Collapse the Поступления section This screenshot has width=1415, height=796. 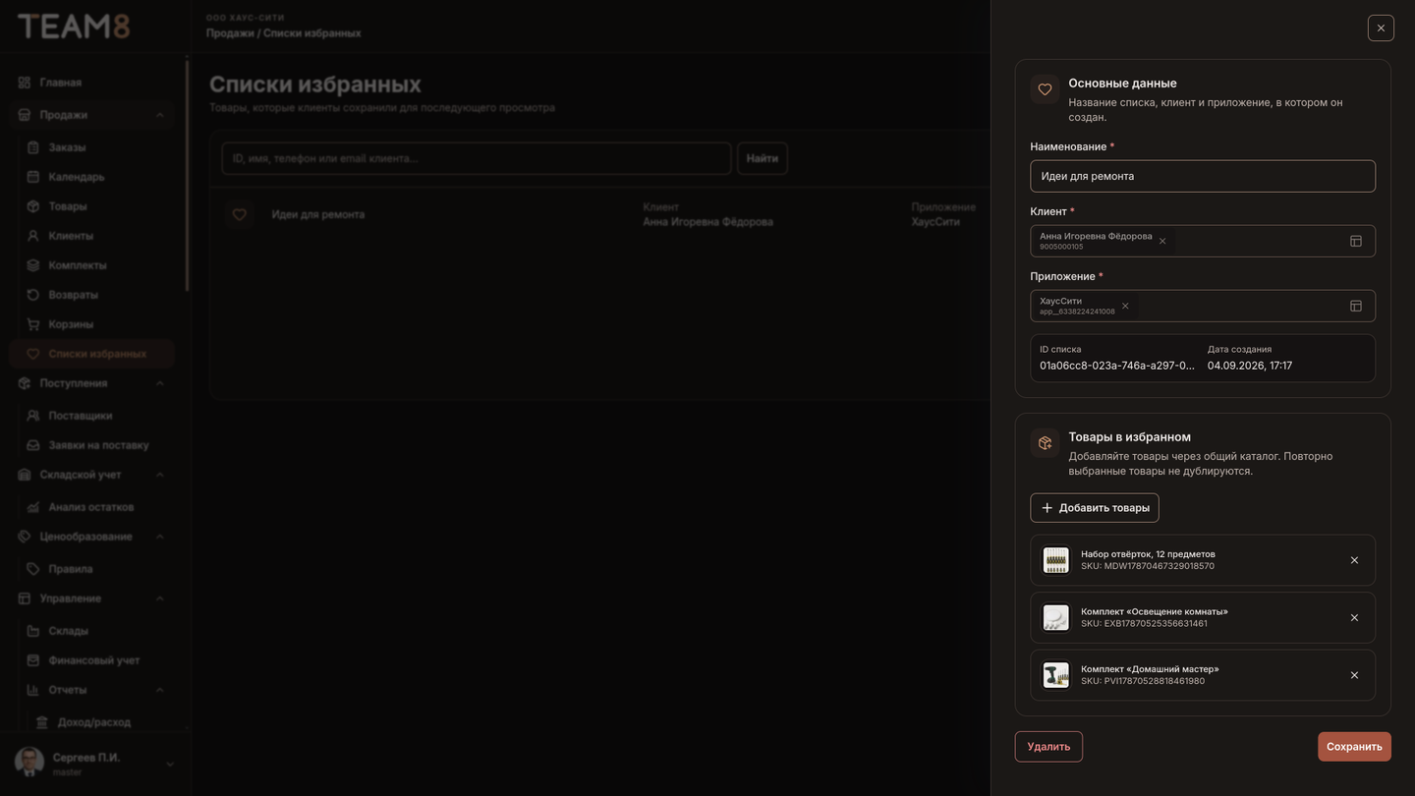point(160,383)
